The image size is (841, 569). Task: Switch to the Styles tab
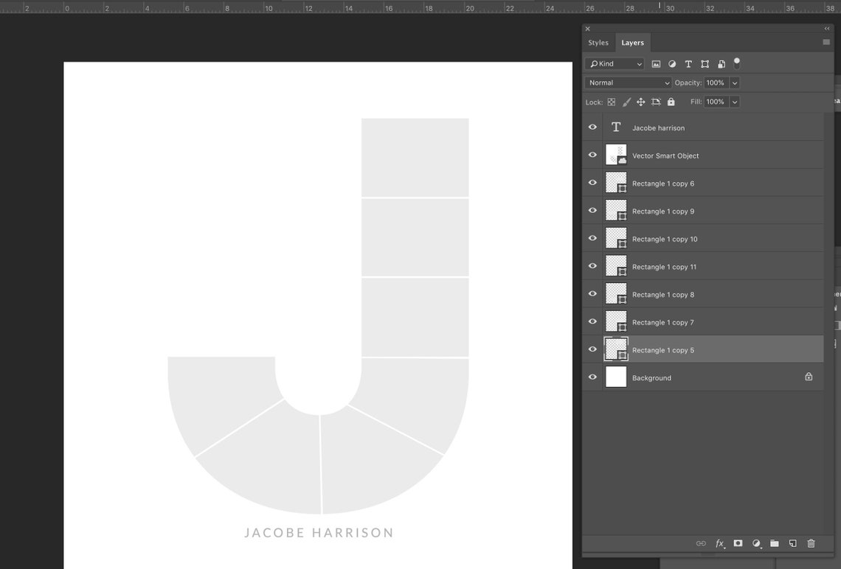[598, 43]
